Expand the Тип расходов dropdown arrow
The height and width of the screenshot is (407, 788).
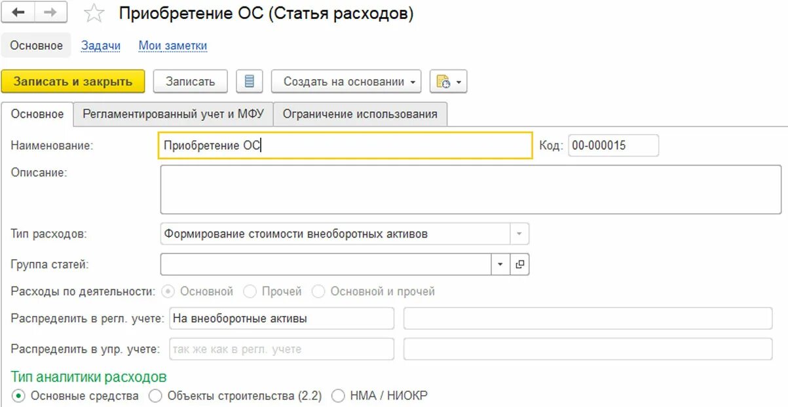(x=519, y=234)
